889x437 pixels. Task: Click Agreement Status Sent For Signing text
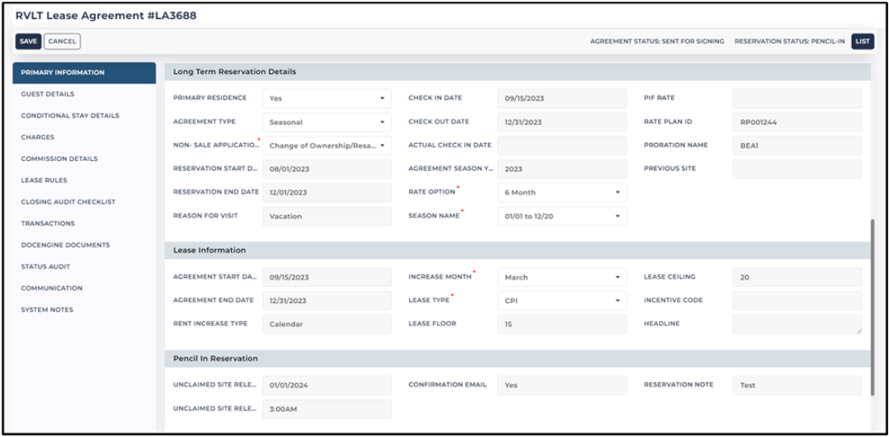point(657,41)
